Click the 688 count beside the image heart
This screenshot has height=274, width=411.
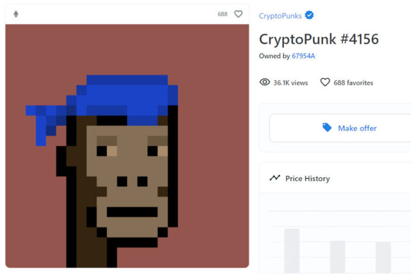coord(223,14)
